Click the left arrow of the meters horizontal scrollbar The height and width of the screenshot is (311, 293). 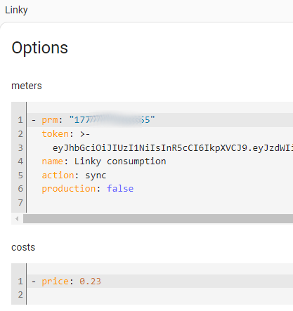click(x=17, y=219)
